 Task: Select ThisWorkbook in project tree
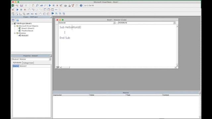pyautogui.click(x=27, y=31)
